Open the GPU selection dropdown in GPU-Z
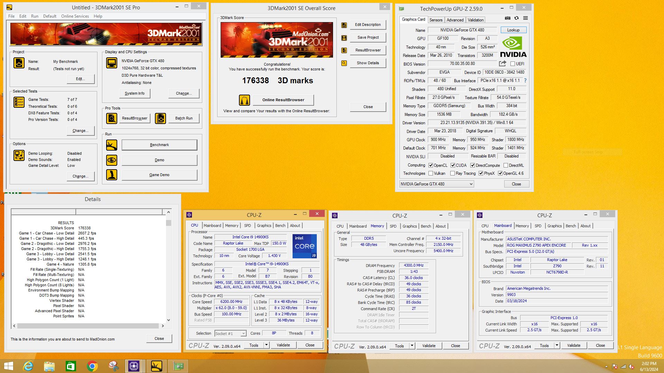Screen dimensions: 664x373 pos(436,184)
